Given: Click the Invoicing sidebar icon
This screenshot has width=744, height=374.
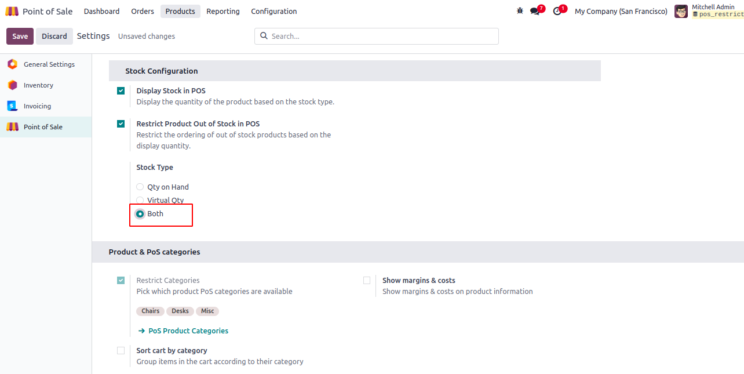Looking at the screenshot, I should 12,106.
